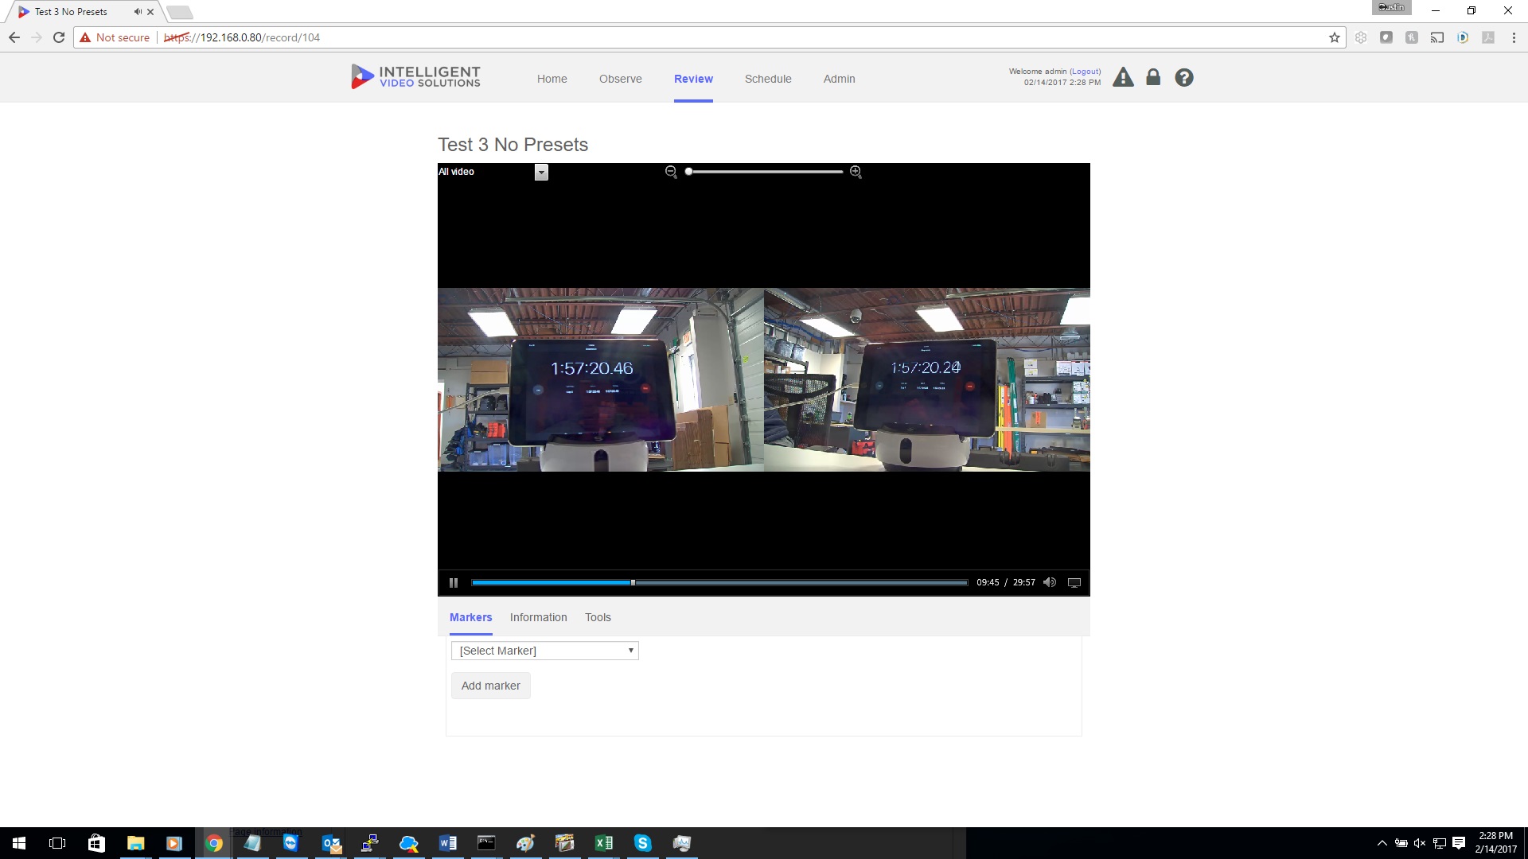The width and height of the screenshot is (1528, 859).
Task: Click the zoom in magnifier icon
Action: click(x=856, y=172)
